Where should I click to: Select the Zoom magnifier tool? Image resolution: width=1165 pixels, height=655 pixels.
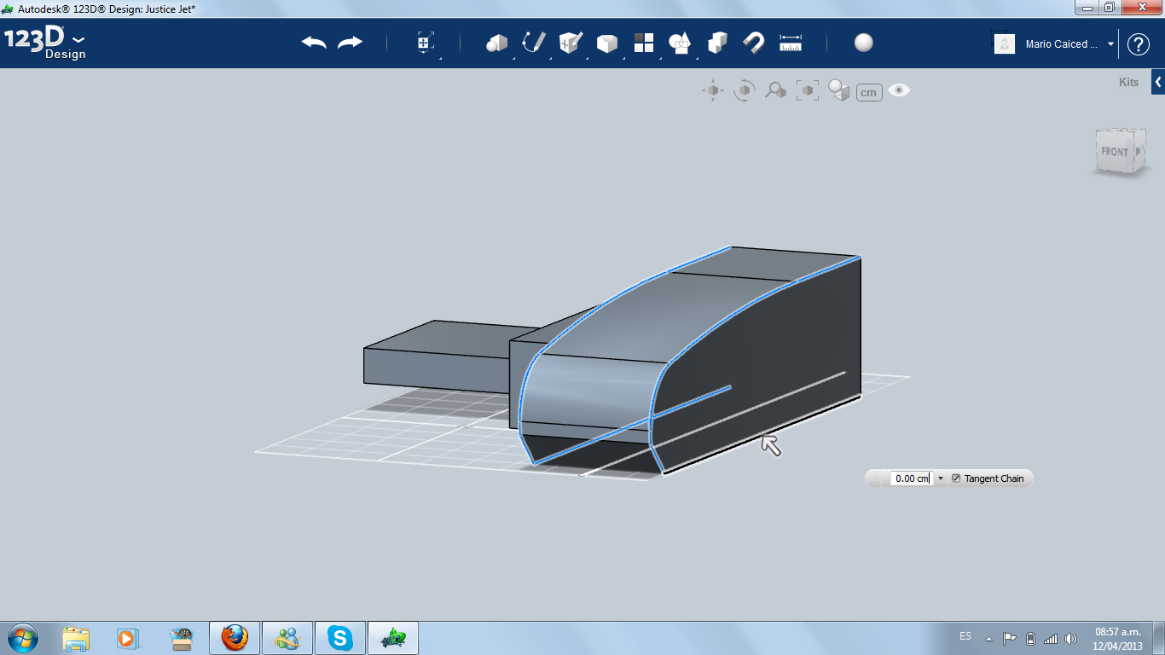(x=775, y=90)
